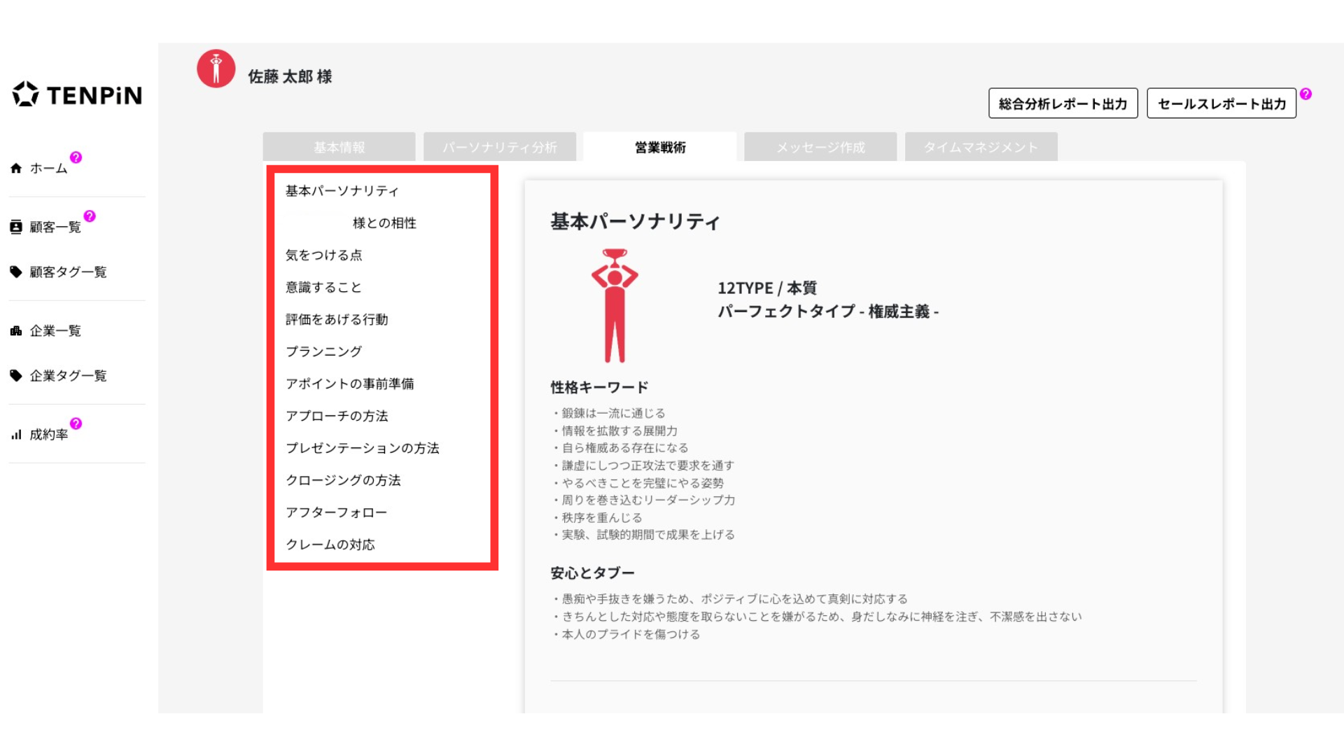Click the 顧客一覧 contact card icon

[x=16, y=227]
